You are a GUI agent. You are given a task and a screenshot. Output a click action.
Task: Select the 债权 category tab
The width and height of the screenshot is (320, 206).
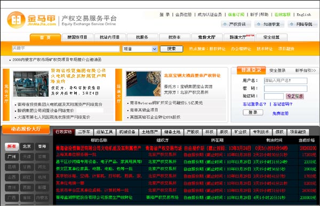(279, 132)
